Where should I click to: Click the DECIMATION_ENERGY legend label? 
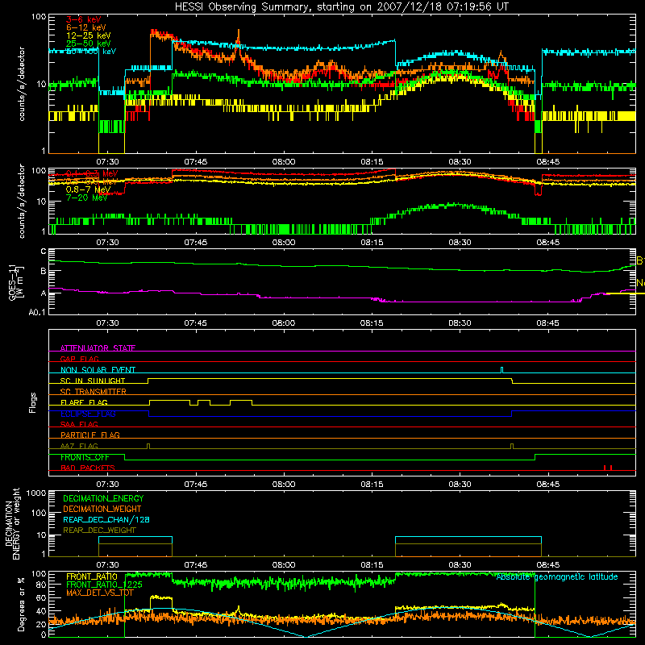coord(103,498)
